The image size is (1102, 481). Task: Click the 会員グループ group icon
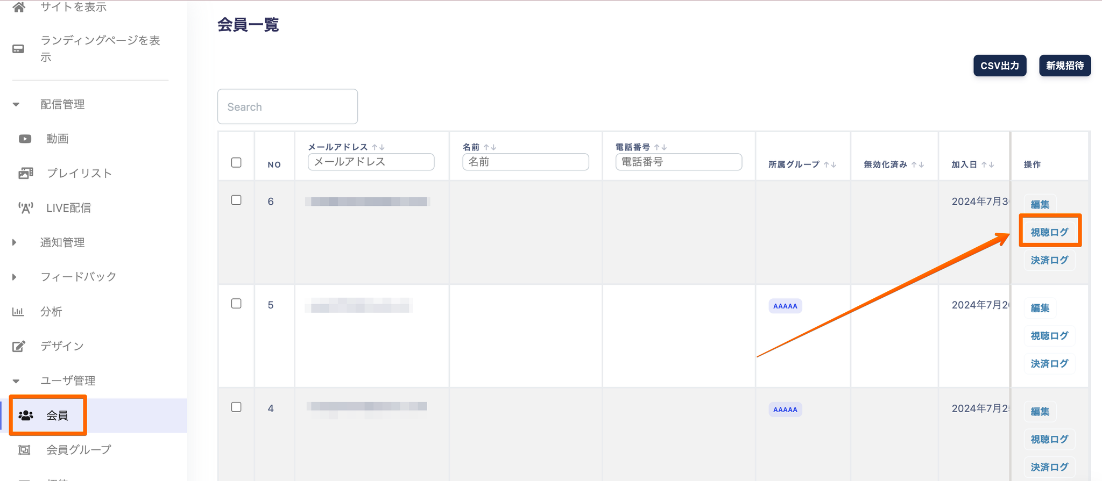[24, 450]
